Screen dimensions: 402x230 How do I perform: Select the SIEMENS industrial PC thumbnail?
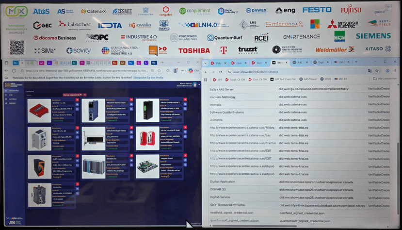93,166
